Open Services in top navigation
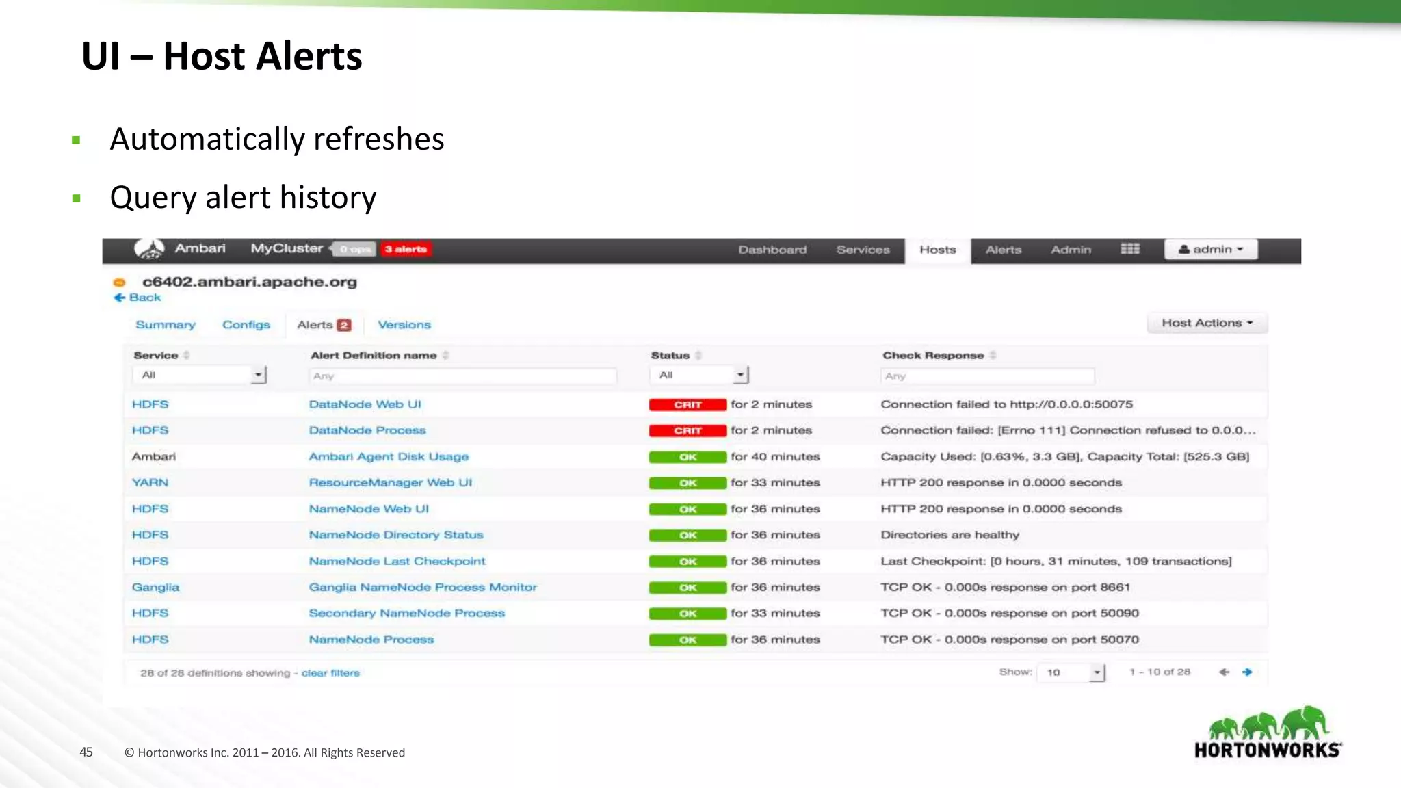The image size is (1401, 788). [x=863, y=250]
